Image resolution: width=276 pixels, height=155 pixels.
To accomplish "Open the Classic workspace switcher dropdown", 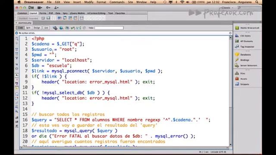I will point(227,8).
